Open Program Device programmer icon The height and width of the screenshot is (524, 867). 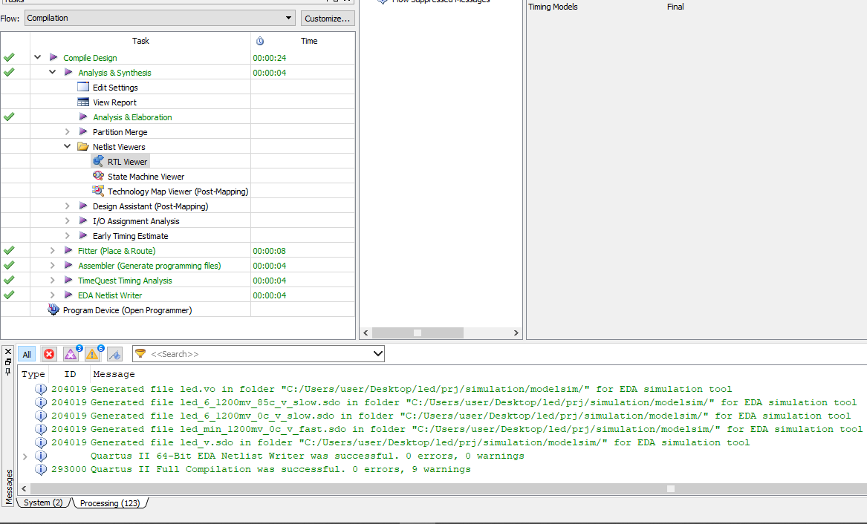(53, 310)
